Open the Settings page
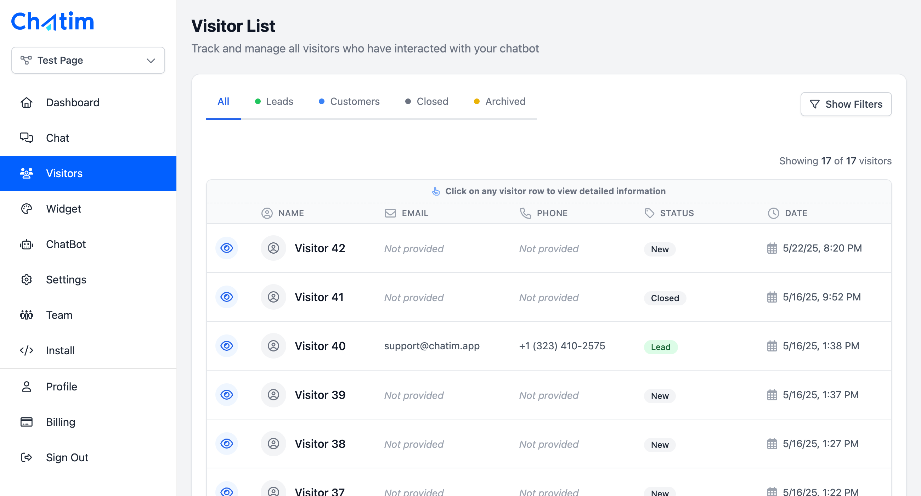The height and width of the screenshot is (496, 921). [66, 280]
